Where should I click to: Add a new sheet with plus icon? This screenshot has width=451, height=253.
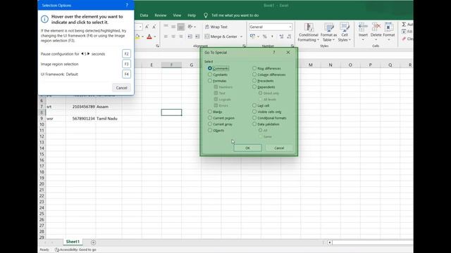(x=93, y=242)
